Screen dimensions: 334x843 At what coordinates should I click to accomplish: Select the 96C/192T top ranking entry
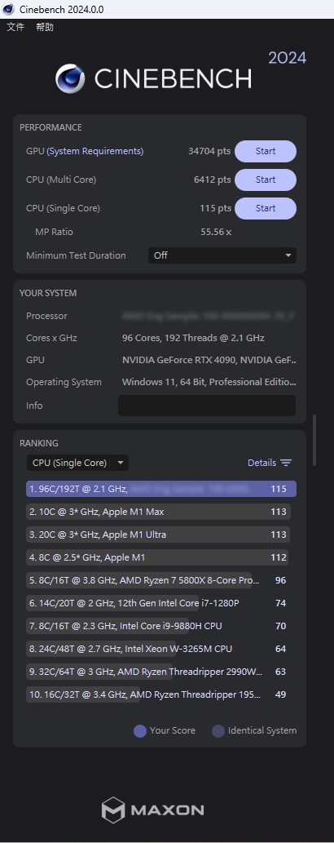[161, 489]
